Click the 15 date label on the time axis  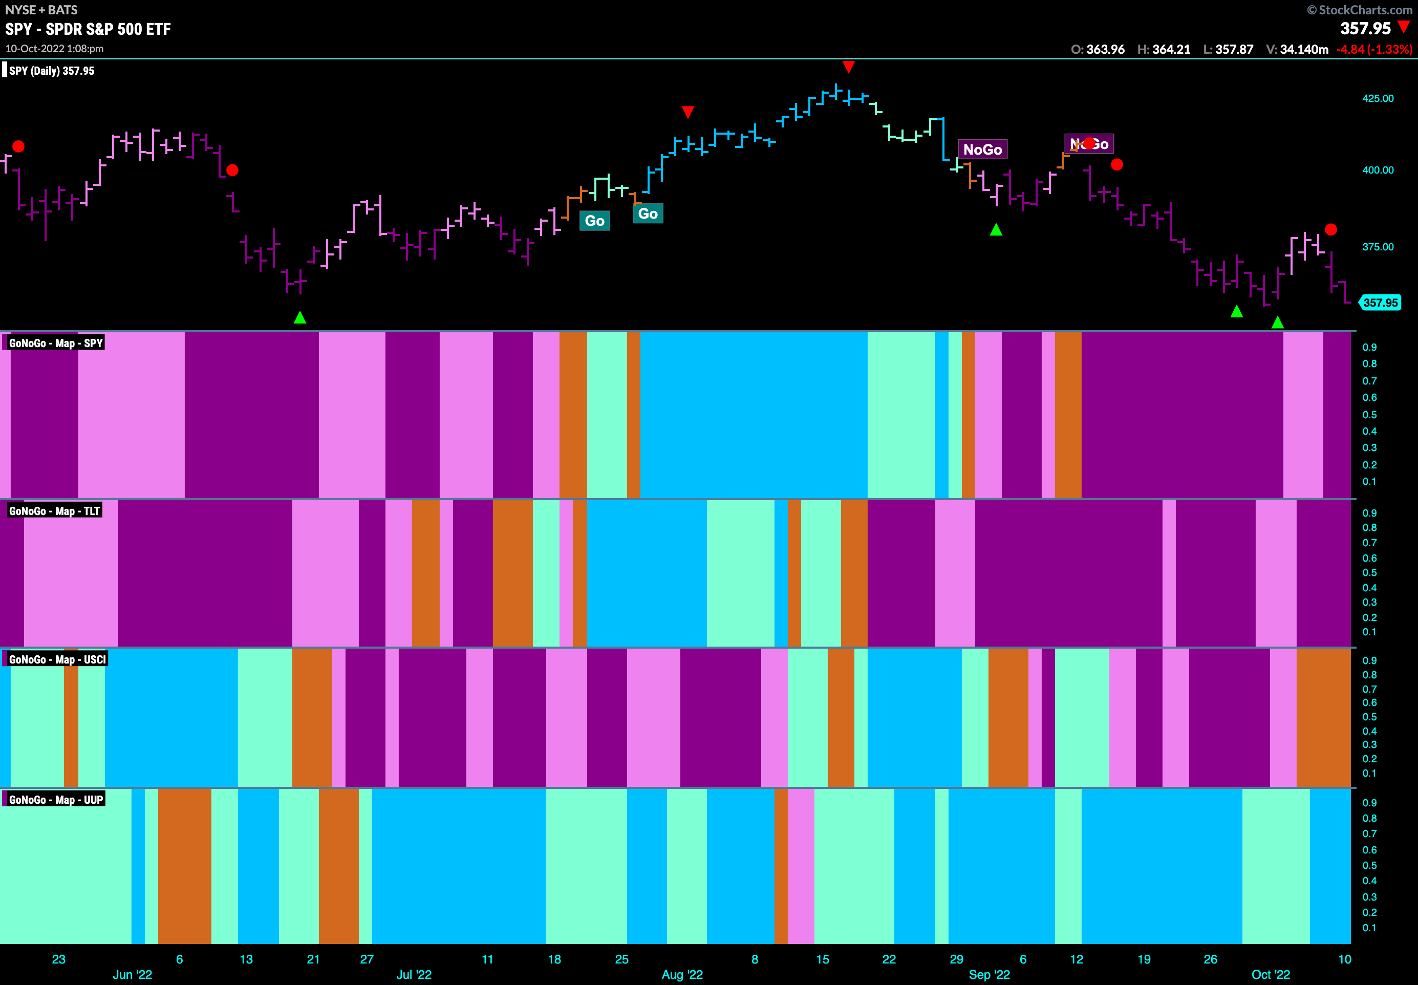(x=823, y=959)
